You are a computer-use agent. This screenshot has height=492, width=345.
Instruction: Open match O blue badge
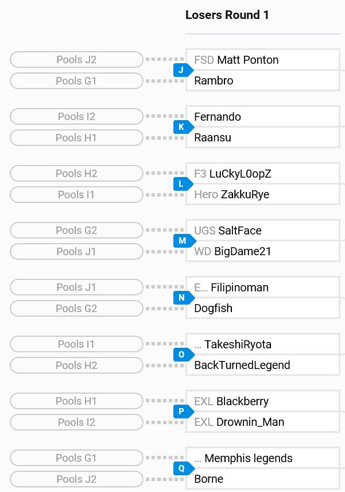183,355
